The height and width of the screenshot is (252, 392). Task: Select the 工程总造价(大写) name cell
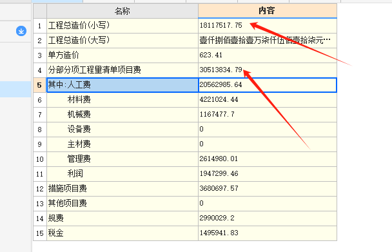coord(122,41)
